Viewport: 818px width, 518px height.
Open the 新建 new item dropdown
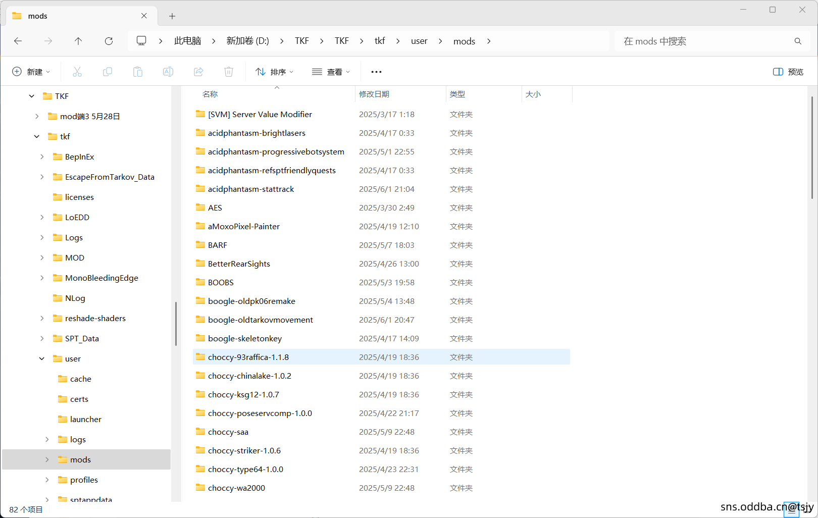tap(31, 72)
